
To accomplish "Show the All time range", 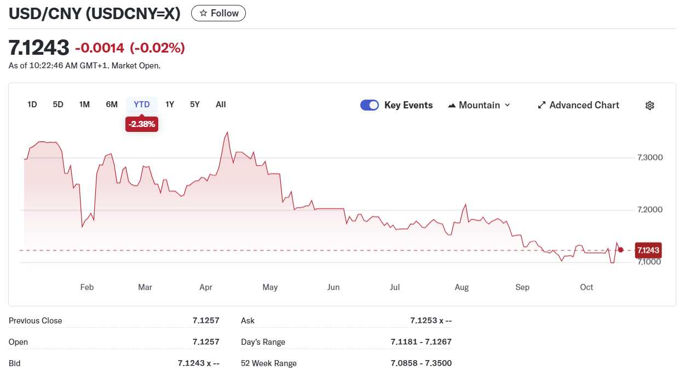I will 221,105.
